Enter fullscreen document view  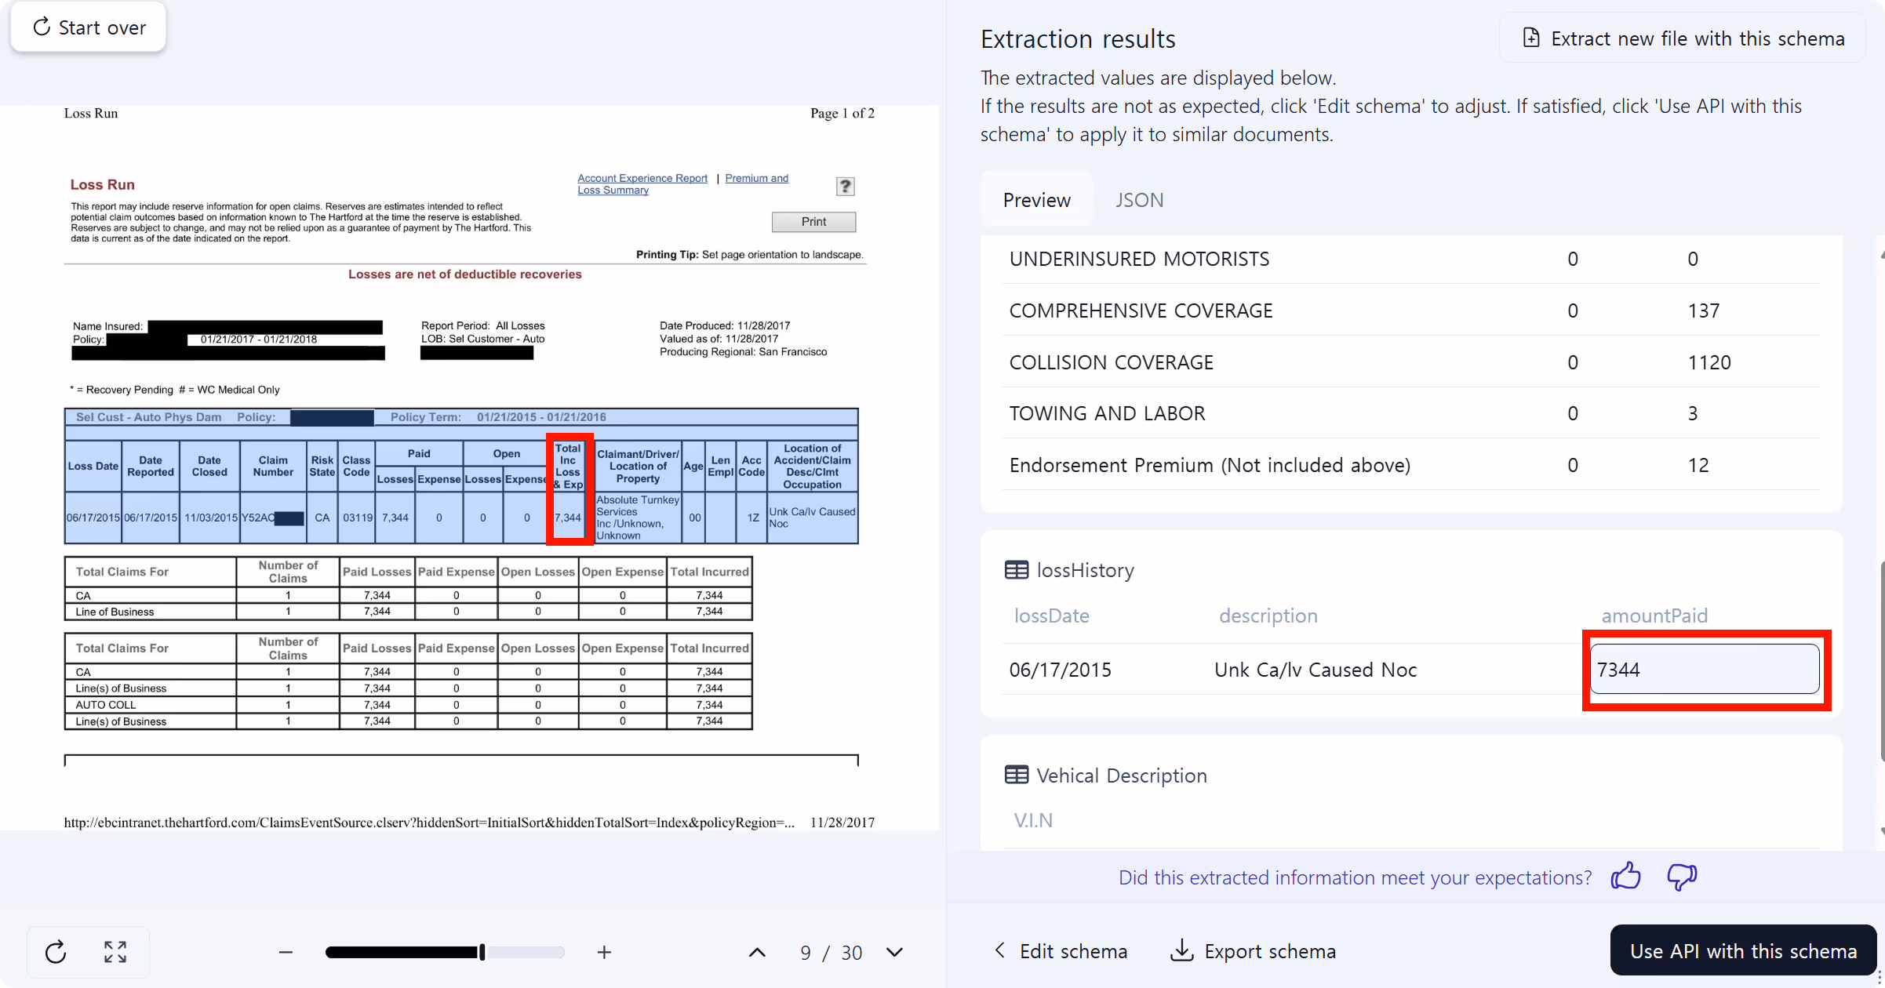pos(115,952)
